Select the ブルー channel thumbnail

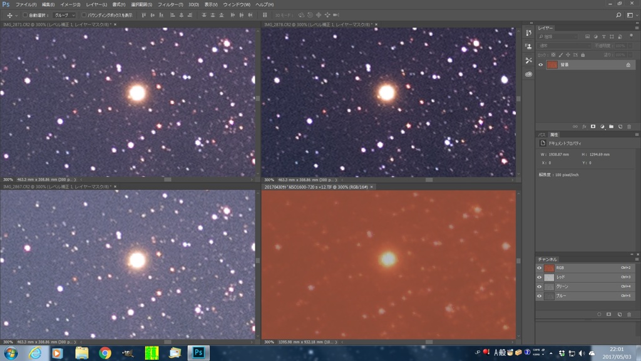(549, 296)
